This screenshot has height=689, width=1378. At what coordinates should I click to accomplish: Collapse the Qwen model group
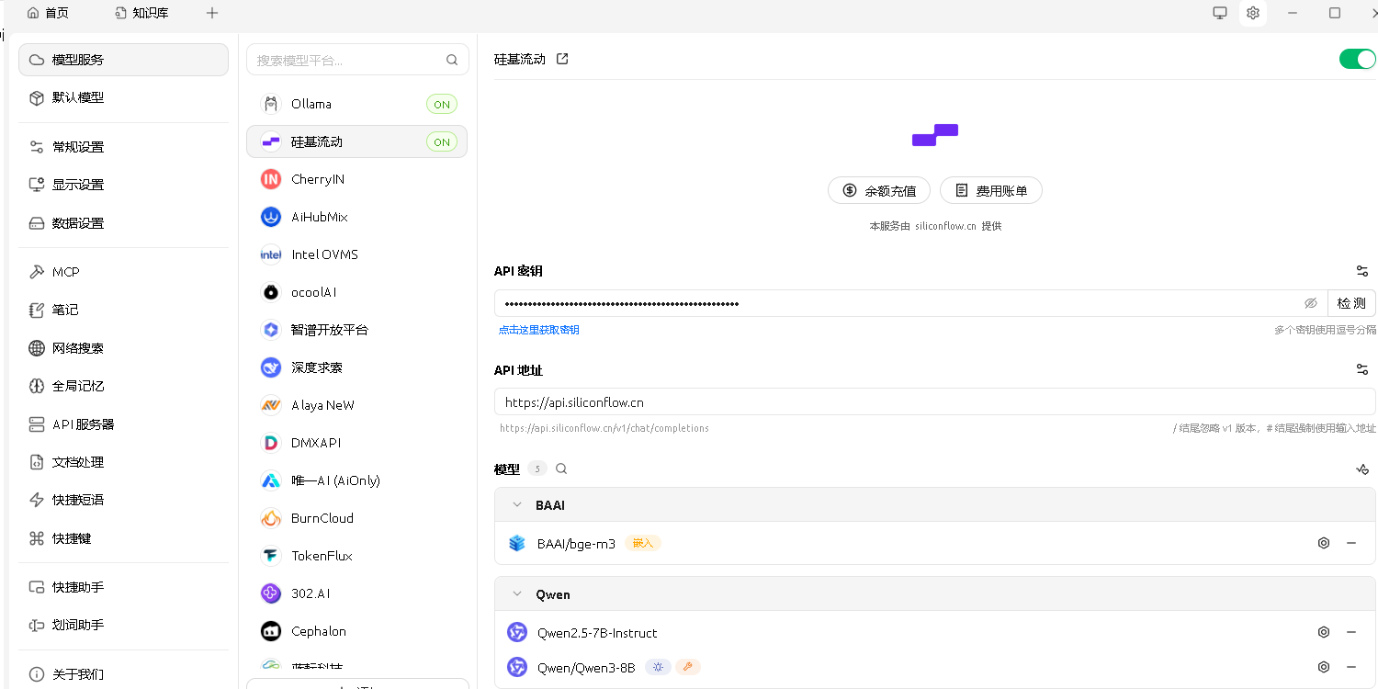point(517,594)
